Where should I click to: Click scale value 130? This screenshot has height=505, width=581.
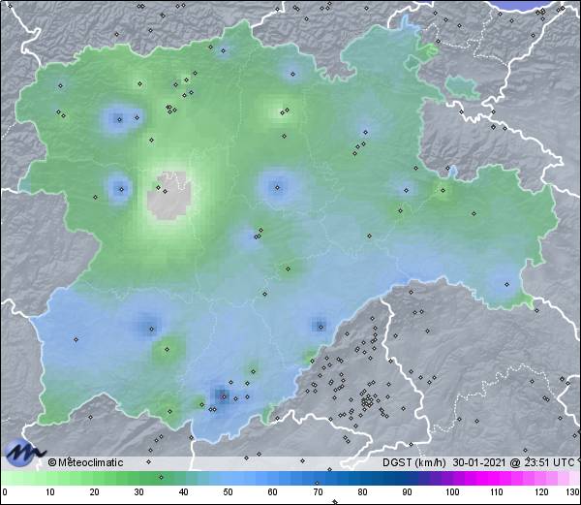pos(573,492)
